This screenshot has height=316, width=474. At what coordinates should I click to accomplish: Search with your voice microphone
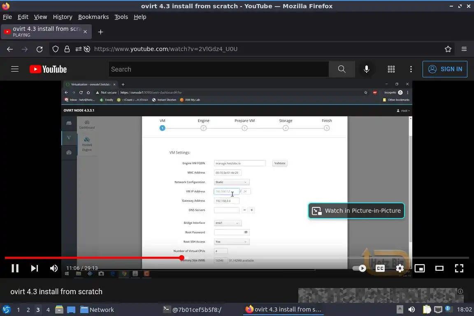(366, 69)
